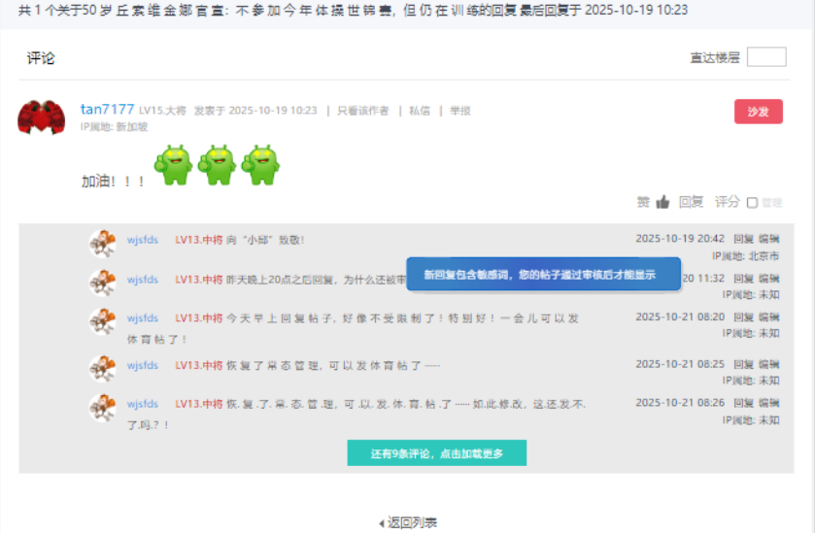This screenshot has height=533, width=815.
Task: Click 回复 under the main post
Action: 691,202
